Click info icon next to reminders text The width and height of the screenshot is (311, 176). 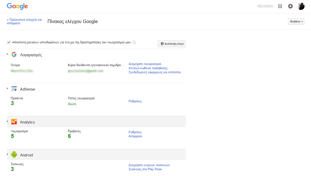coord(134,42)
